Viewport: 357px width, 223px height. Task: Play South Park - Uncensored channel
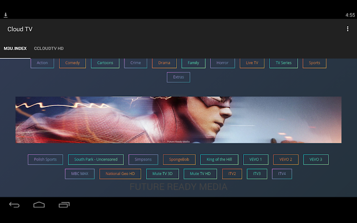pos(96,159)
